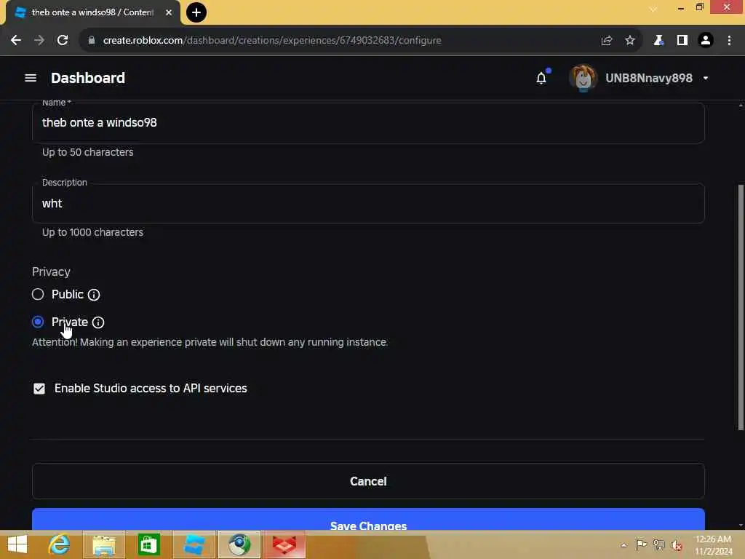Image resolution: width=745 pixels, height=559 pixels.
Task: Open the Action Center flag icon
Action: coord(641,544)
